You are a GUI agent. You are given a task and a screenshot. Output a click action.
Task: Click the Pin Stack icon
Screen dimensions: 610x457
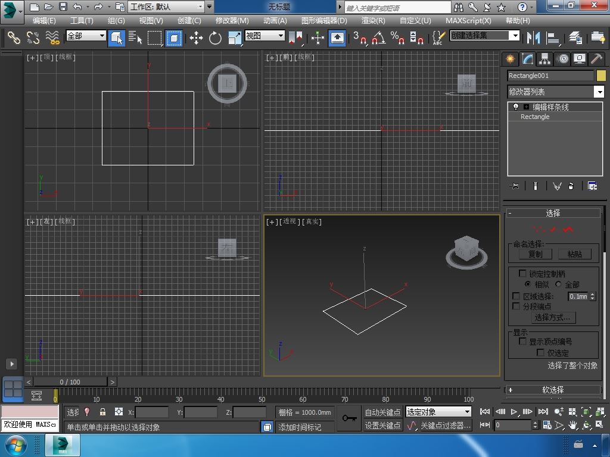pyautogui.click(x=515, y=186)
